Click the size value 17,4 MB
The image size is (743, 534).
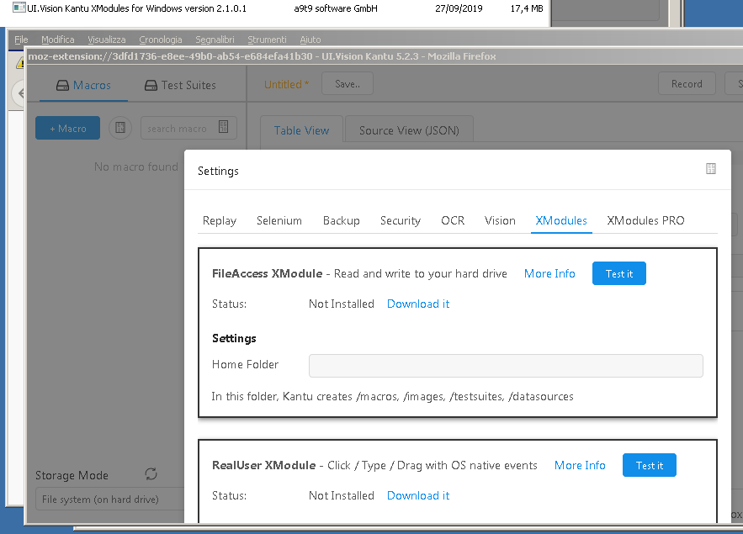click(x=527, y=8)
